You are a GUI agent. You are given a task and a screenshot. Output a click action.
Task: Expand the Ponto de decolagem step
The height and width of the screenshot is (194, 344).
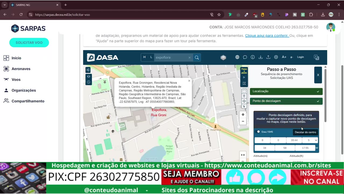click(x=286, y=101)
